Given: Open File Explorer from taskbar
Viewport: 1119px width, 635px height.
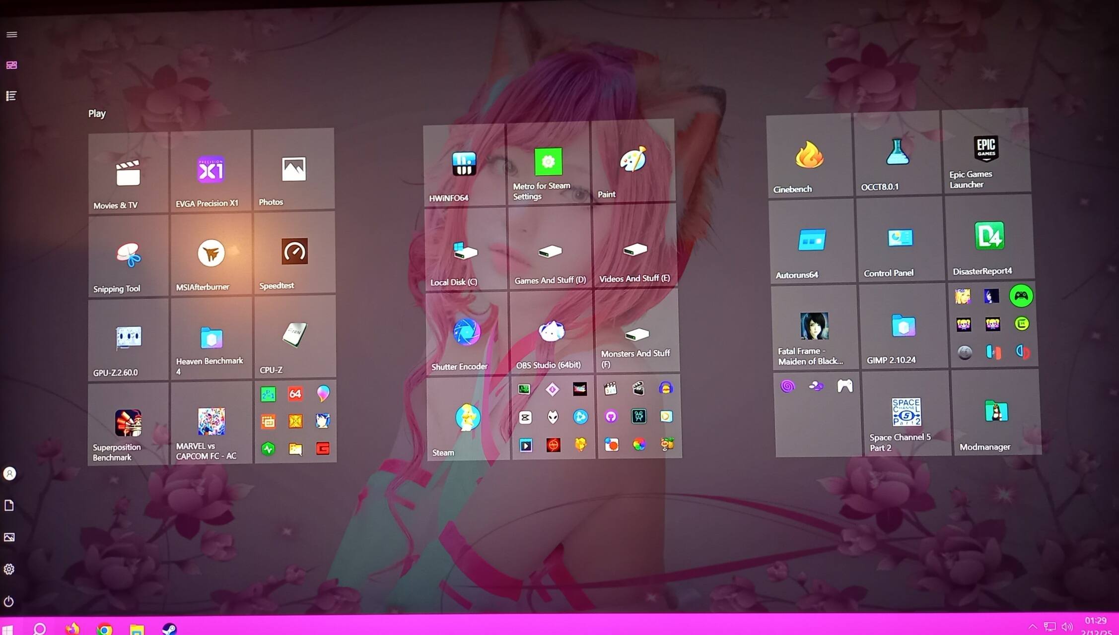Looking at the screenshot, I should [x=137, y=630].
